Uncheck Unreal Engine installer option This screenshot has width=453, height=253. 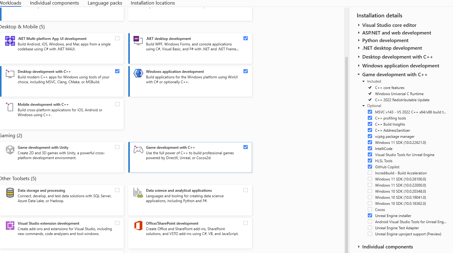[x=370, y=216]
